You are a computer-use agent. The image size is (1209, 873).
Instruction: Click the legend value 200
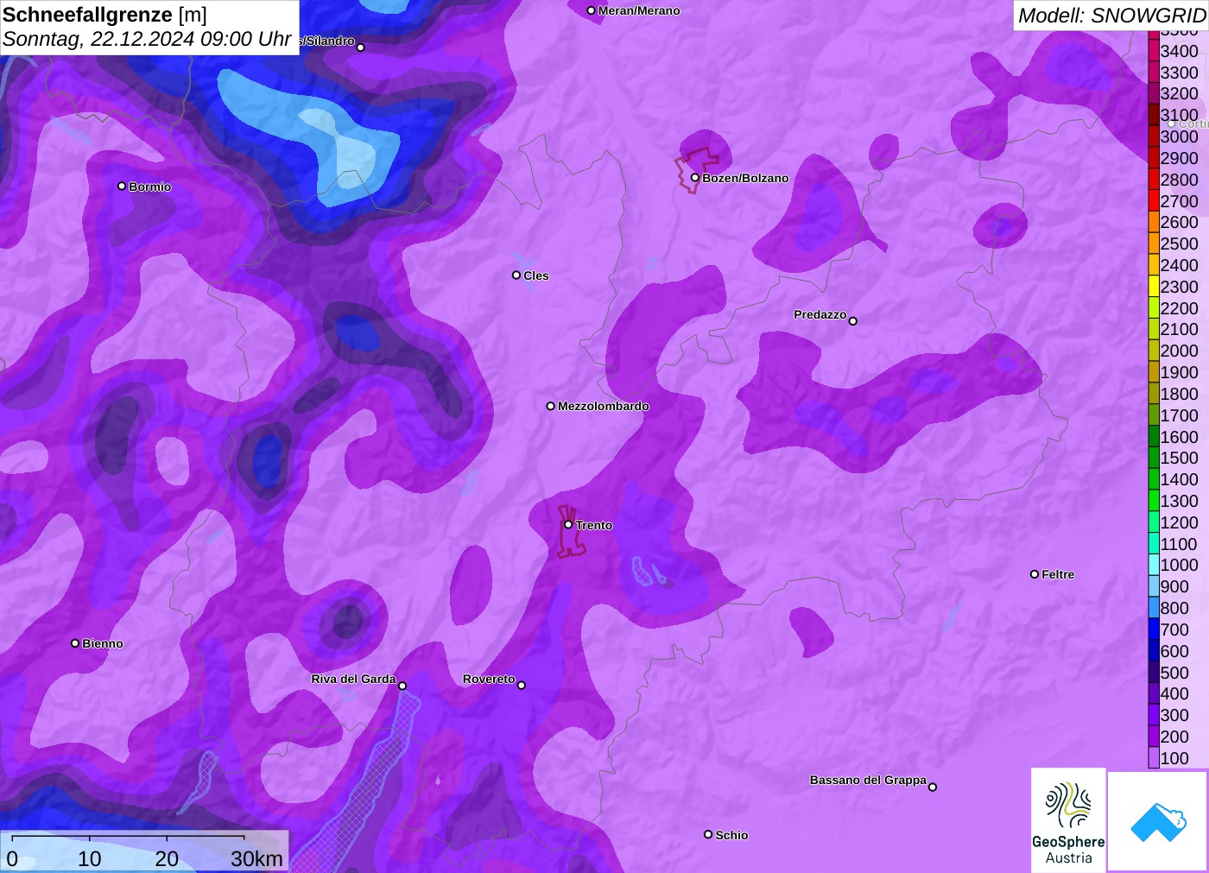[1174, 737]
